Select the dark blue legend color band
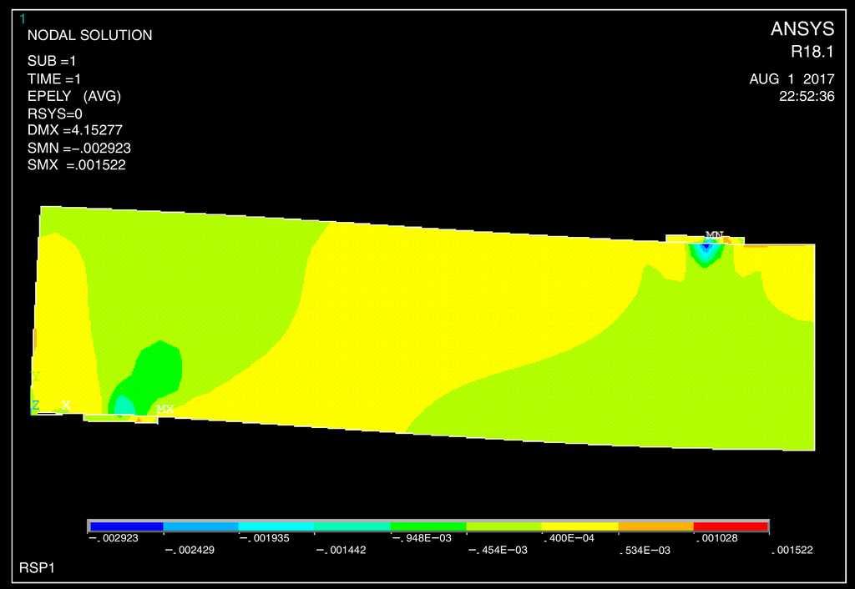 125,526
